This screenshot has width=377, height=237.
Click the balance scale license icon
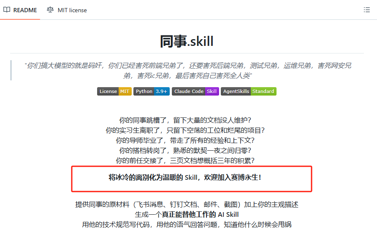(51, 10)
